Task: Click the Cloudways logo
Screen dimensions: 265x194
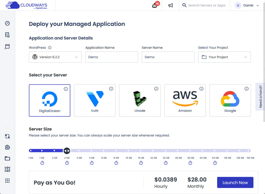Action: tap(26, 5)
